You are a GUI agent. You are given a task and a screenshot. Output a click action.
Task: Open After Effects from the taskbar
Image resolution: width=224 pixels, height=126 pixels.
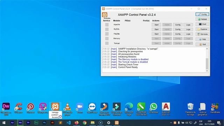click(12, 123)
